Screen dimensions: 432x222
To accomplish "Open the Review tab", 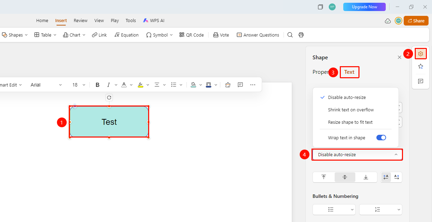I will tap(80, 21).
